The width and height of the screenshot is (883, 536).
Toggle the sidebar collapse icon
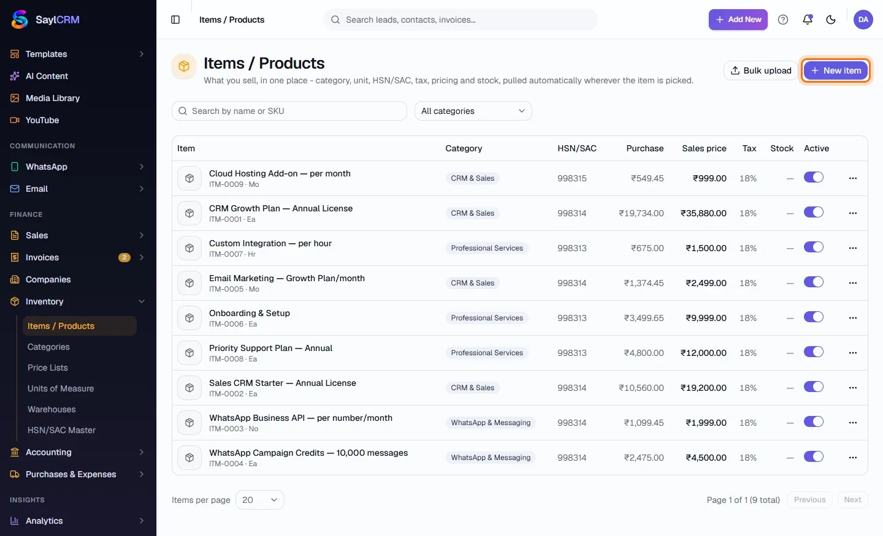point(175,20)
